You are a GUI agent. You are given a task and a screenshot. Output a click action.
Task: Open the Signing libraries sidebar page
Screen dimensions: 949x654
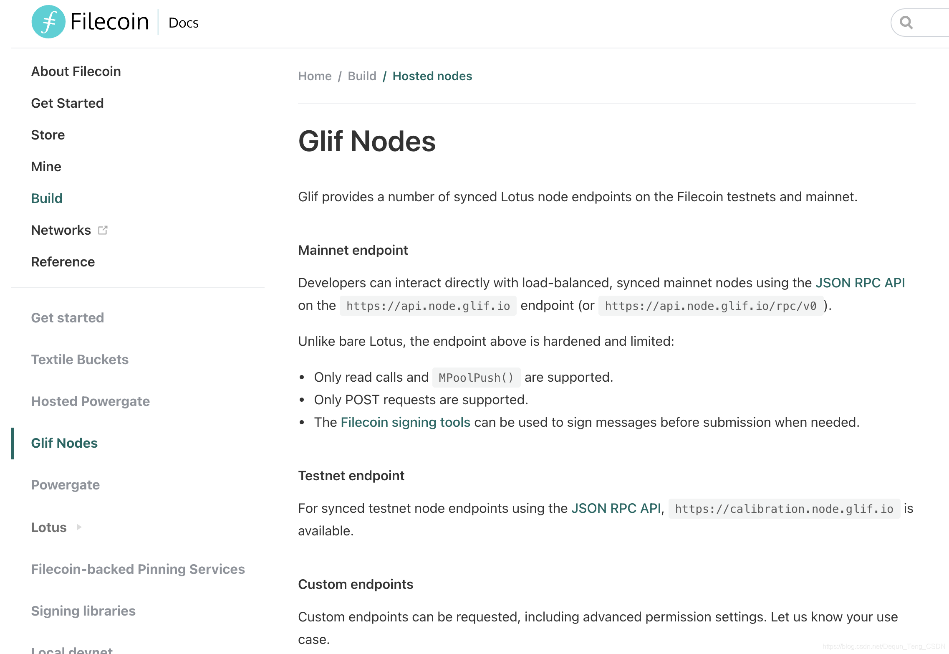pos(83,611)
